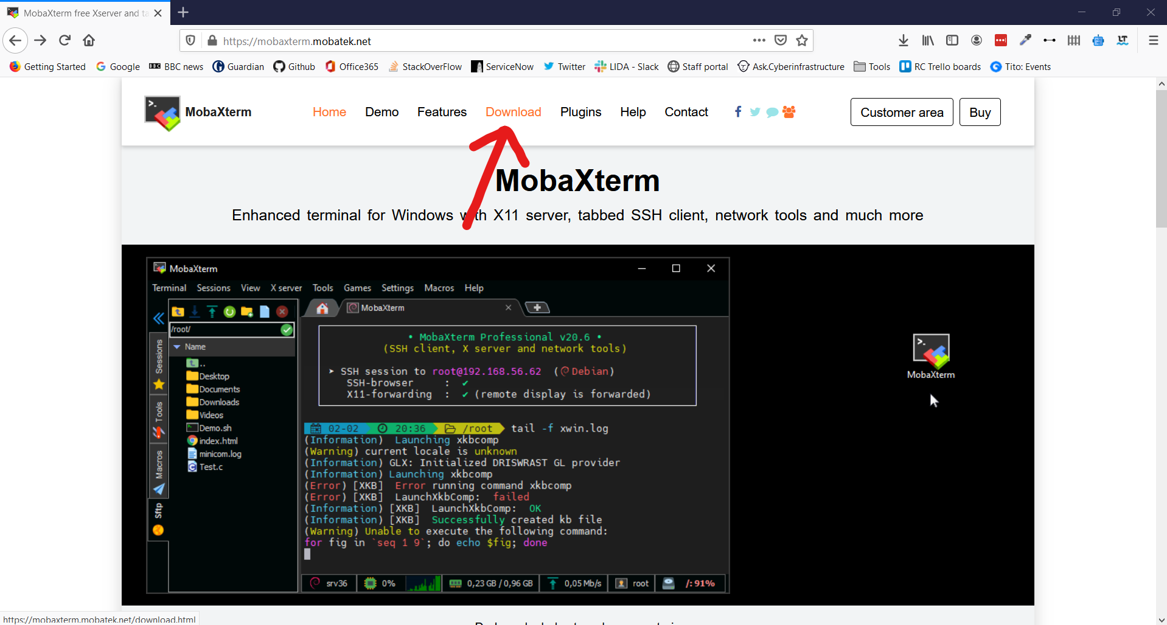Open the Ask.Cyberinfrastructure bookmark
Image resolution: width=1167 pixels, height=625 pixels.
pyautogui.click(x=791, y=66)
